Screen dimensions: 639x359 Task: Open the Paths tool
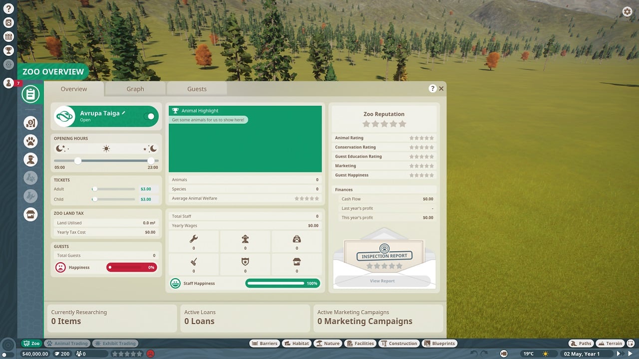point(581,344)
